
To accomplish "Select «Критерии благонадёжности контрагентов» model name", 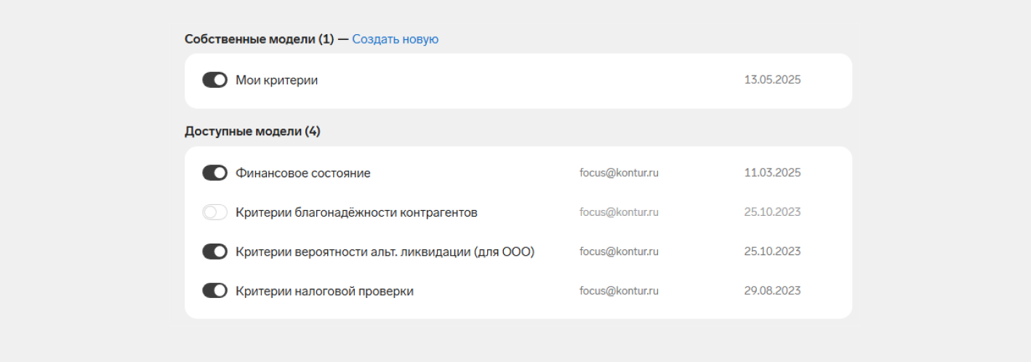I will 356,212.
